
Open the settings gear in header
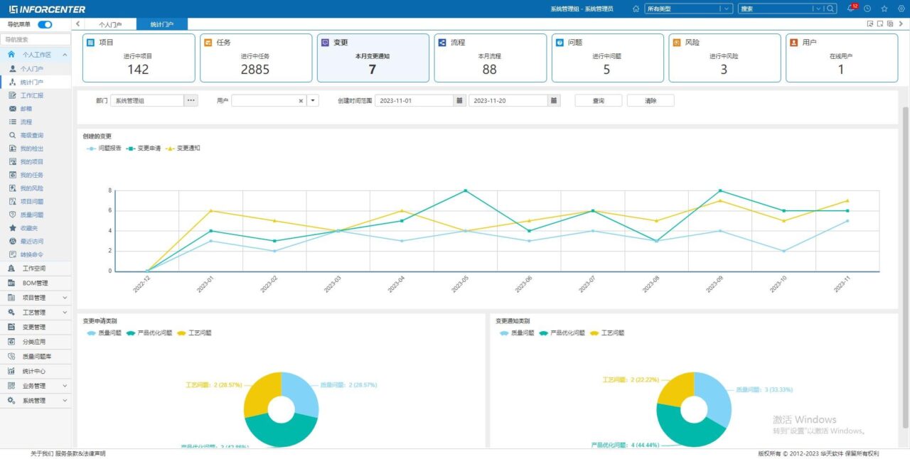(x=901, y=9)
